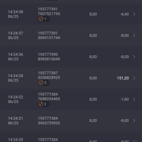The image size is (142, 142).
Task: Select the 14:24:28 timestamp entry
Action: point(16,78)
